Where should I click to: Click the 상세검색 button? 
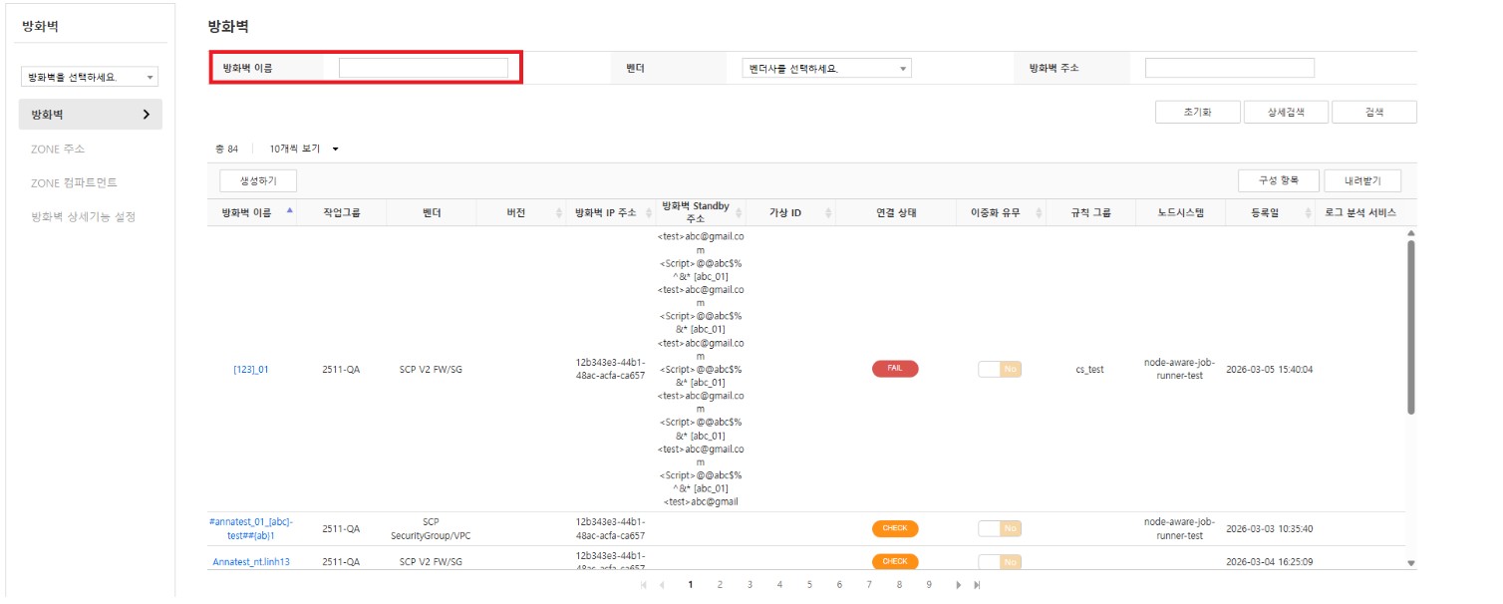(1286, 112)
